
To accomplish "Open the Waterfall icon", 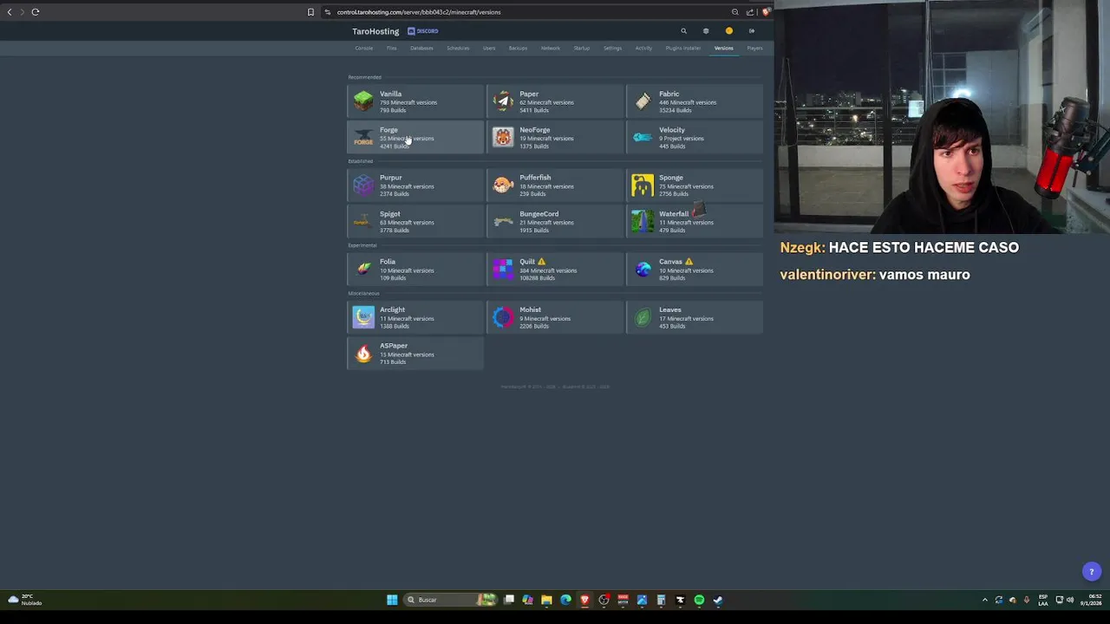I will point(643,222).
